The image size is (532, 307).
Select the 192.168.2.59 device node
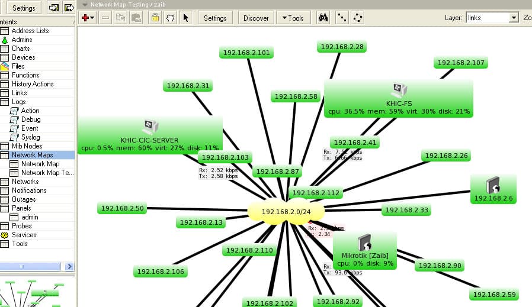point(494,295)
